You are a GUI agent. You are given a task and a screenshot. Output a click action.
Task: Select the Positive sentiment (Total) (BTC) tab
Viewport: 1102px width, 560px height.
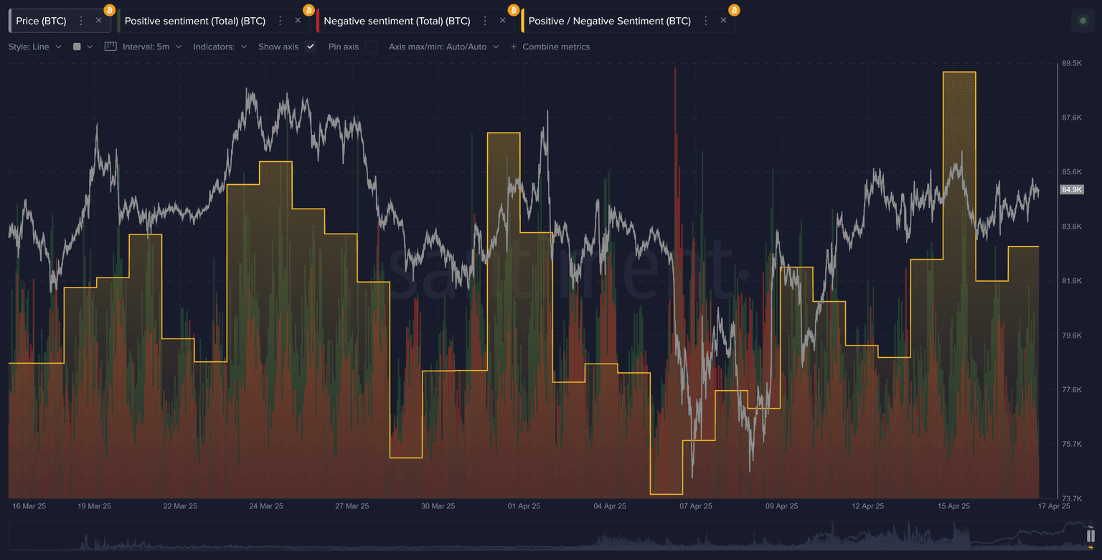coord(194,21)
